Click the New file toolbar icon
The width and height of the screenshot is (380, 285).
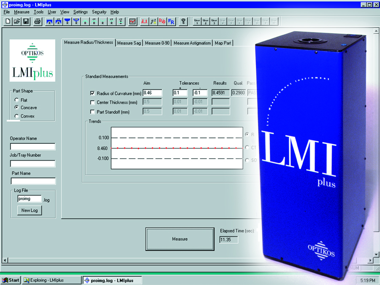[8, 21]
